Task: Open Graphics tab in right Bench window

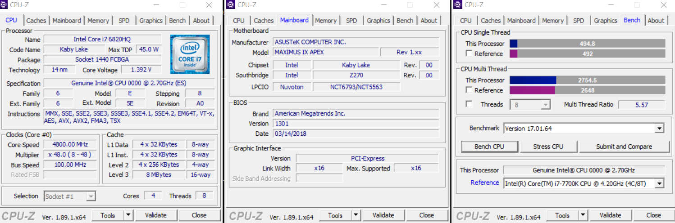Action: pyautogui.click(x=606, y=21)
